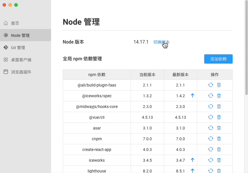The height and width of the screenshot is (173, 248).
Task: Refresh the asar dependency version
Action: coord(211,128)
